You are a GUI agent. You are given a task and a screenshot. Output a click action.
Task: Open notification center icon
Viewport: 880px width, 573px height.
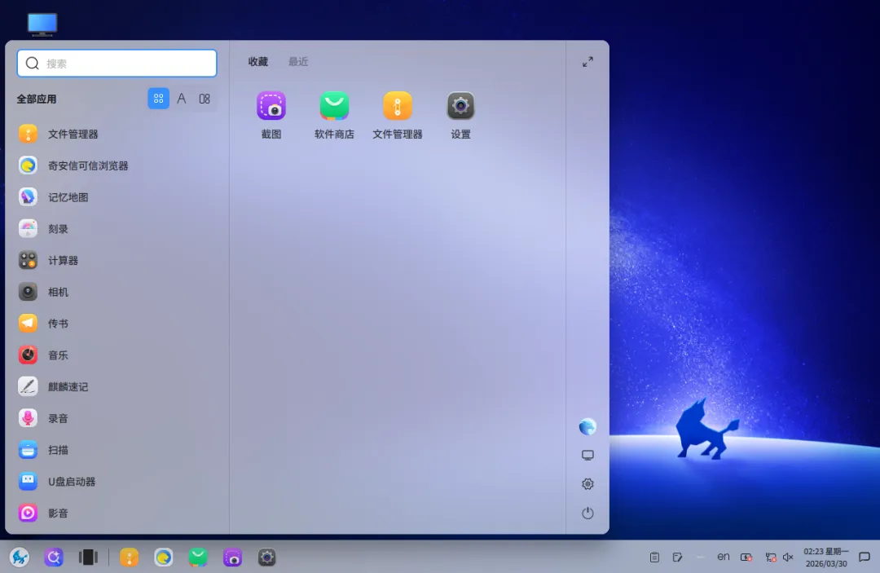click(865, 558)
